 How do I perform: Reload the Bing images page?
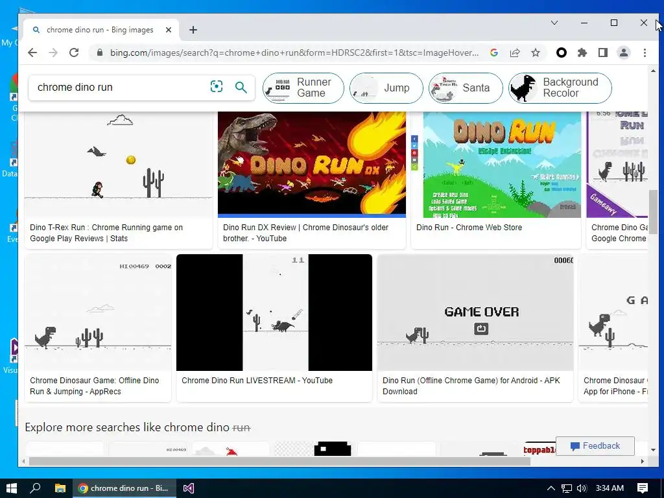pos(74,53)
